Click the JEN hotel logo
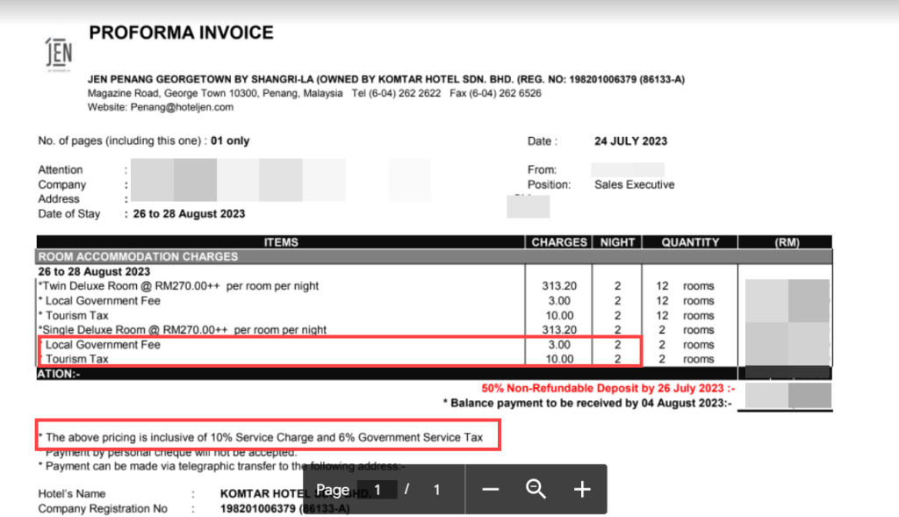 pos(59,54)
